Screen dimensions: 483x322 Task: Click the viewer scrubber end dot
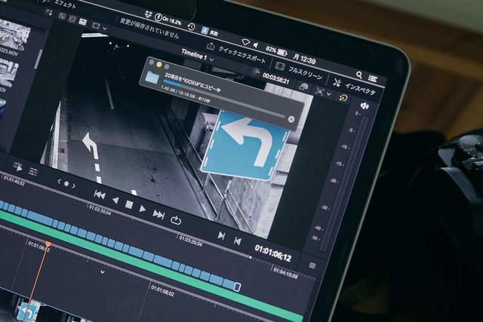click(251, 257)
